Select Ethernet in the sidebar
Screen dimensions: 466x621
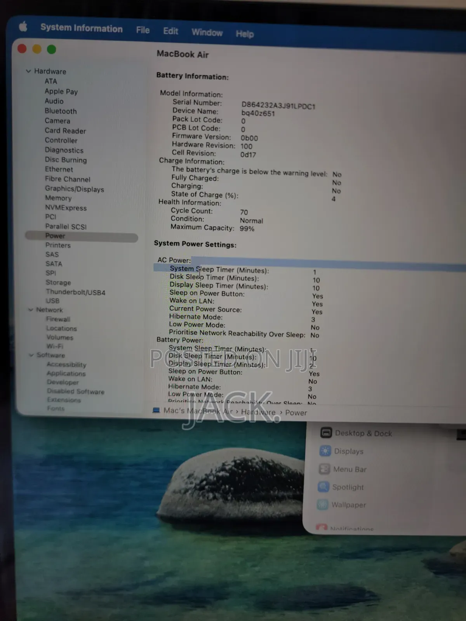59,169
